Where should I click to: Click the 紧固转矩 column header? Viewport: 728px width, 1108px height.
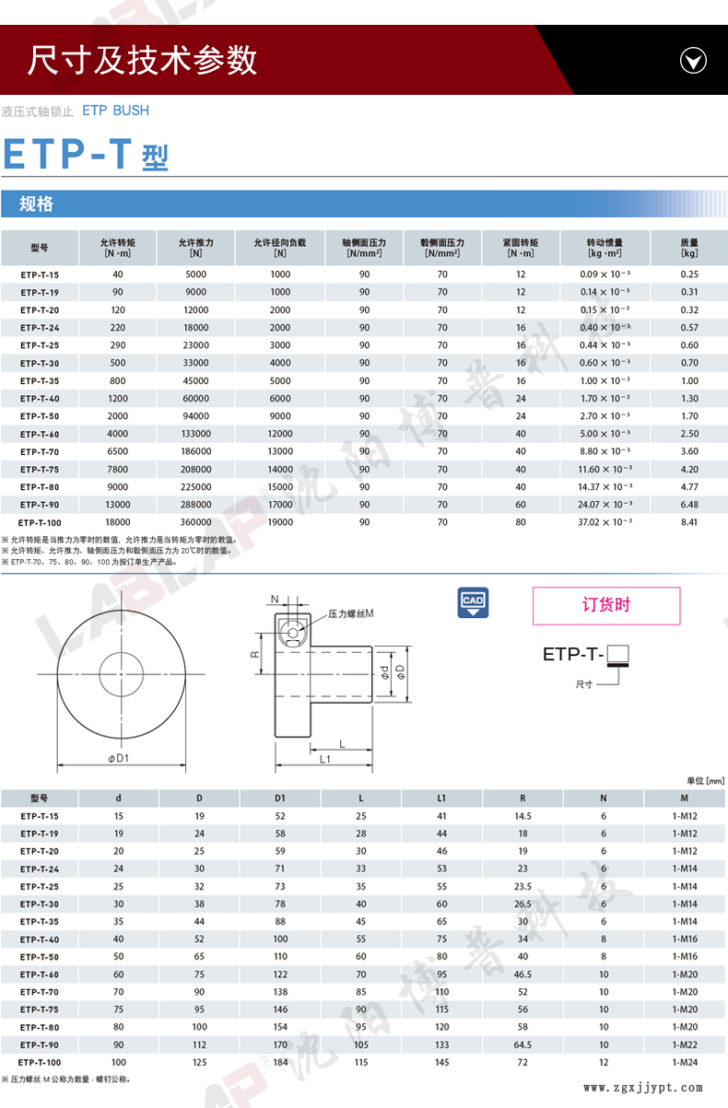point(521,248)
